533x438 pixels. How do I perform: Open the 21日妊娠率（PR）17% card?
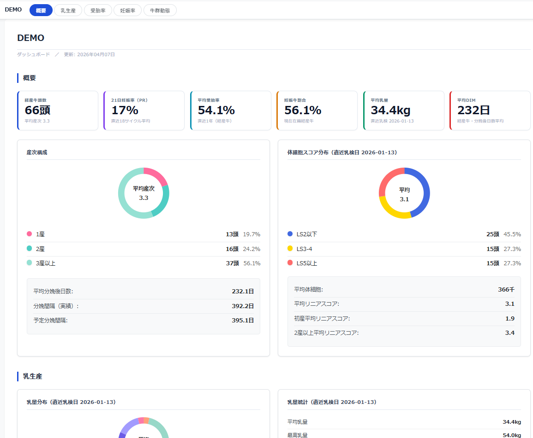click(x=144, y=110)
